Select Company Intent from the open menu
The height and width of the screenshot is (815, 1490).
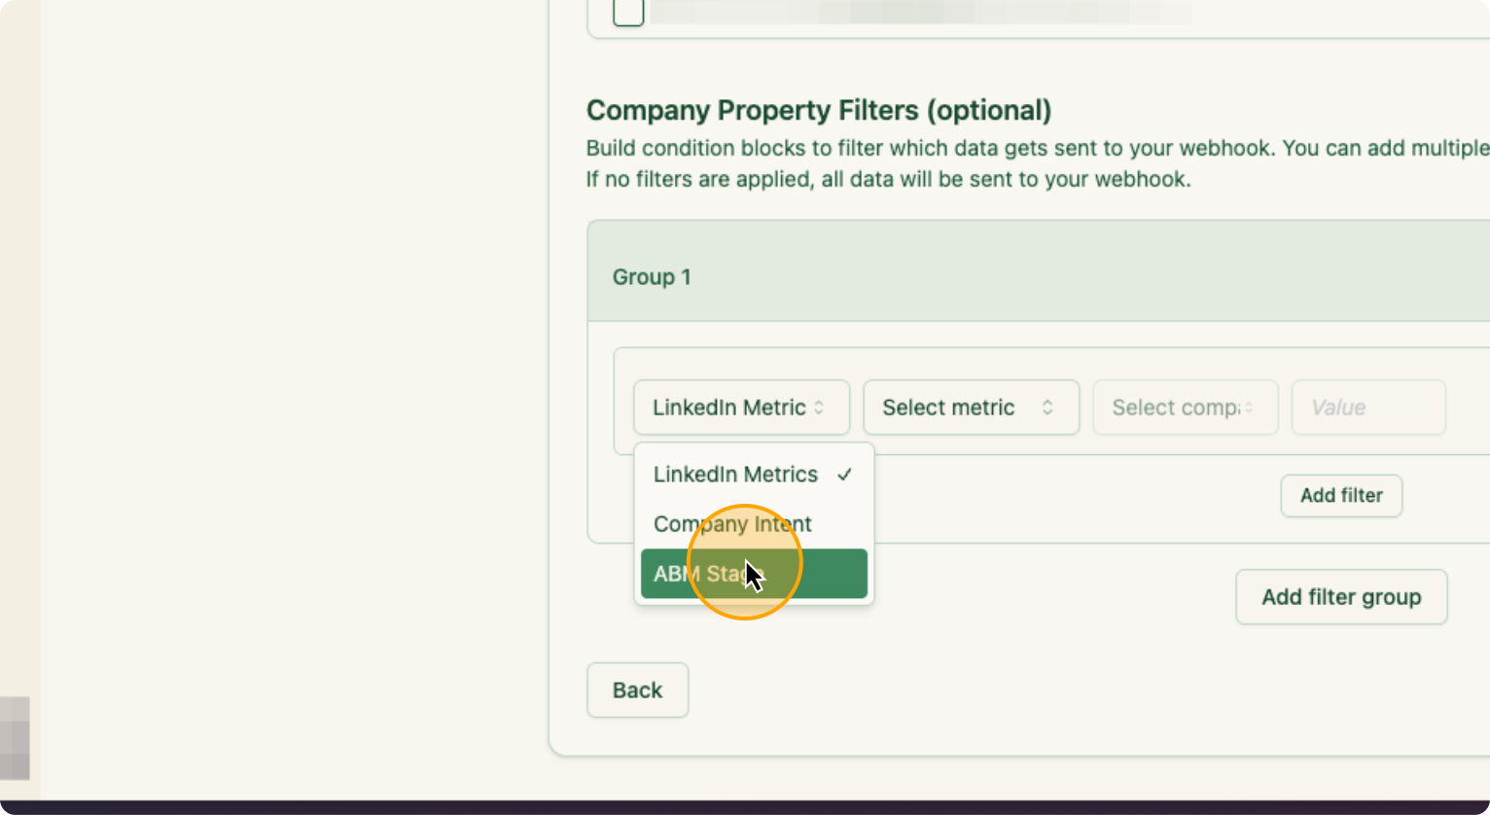(x=731, y=524)
